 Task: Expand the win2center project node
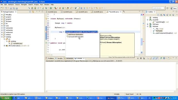pyautogui.click(x=2, y=28)
